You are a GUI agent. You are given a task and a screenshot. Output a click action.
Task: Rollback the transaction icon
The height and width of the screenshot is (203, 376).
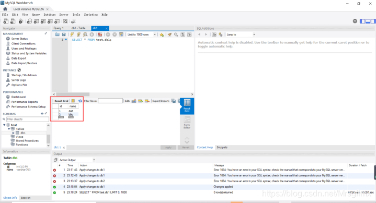pos(115,34)
